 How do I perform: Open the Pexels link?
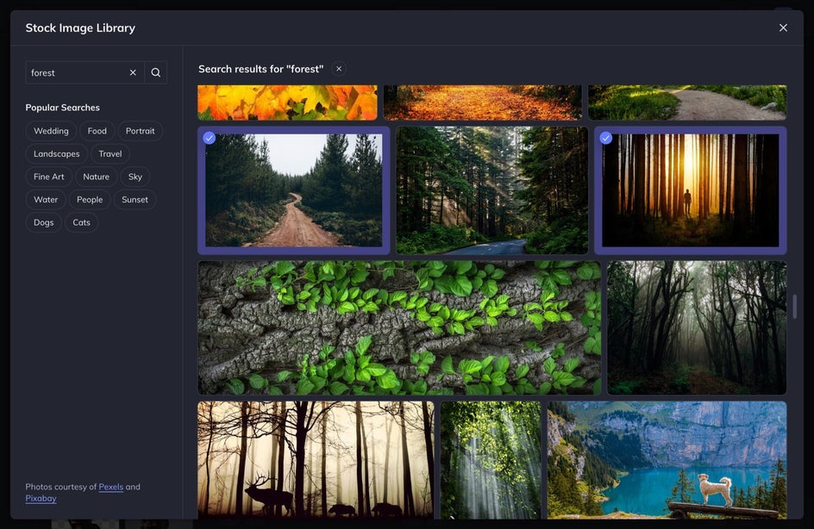(111, 487)
